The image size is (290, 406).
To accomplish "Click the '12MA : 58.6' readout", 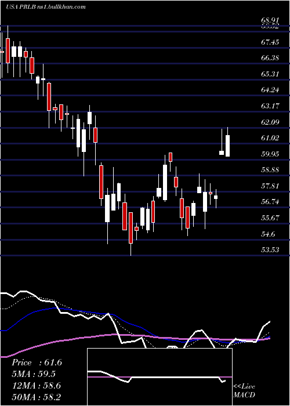I will 36,386.
